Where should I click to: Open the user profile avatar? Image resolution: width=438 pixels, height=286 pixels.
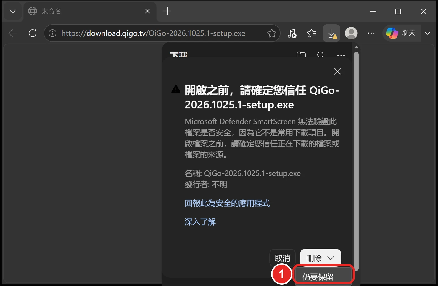(351, 33)
